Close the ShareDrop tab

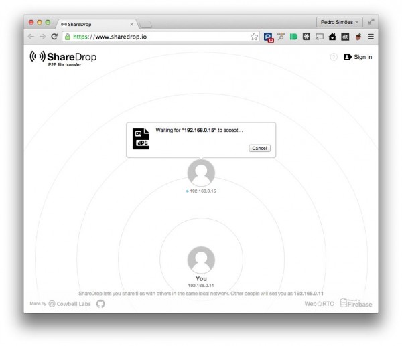(x=132, y=24)
